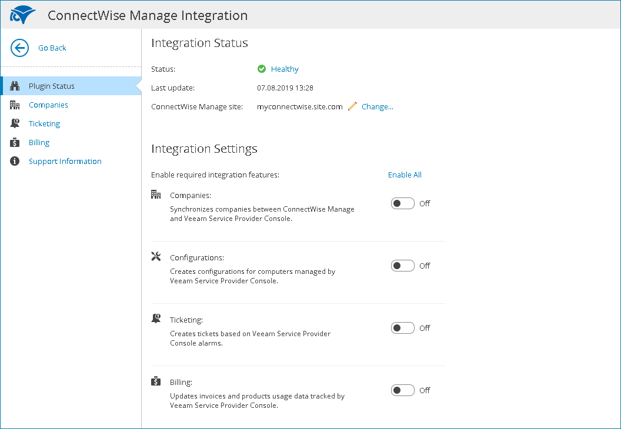
Task: Select Companies in the sidebar menu
Action: coord(48,104)
